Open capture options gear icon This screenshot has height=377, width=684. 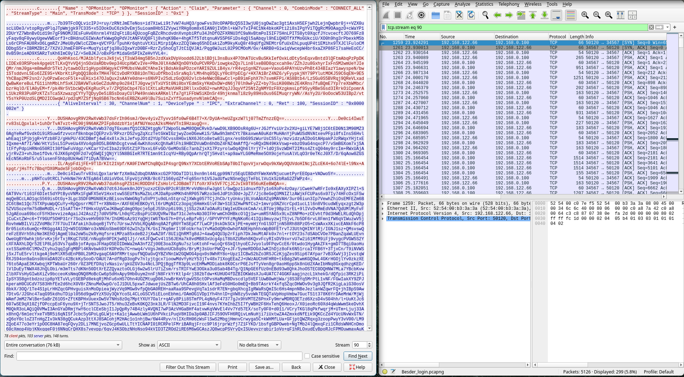pyautogui.click(x=421, y=15)
